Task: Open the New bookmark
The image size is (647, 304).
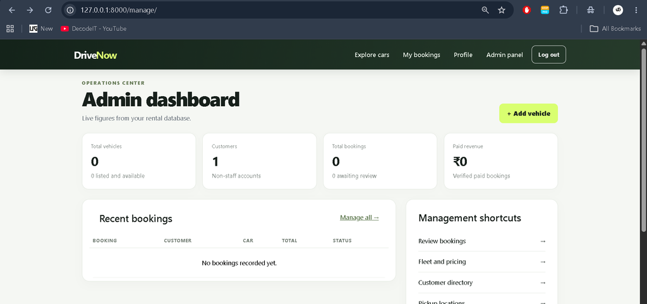Action: (x=41, y=28)
